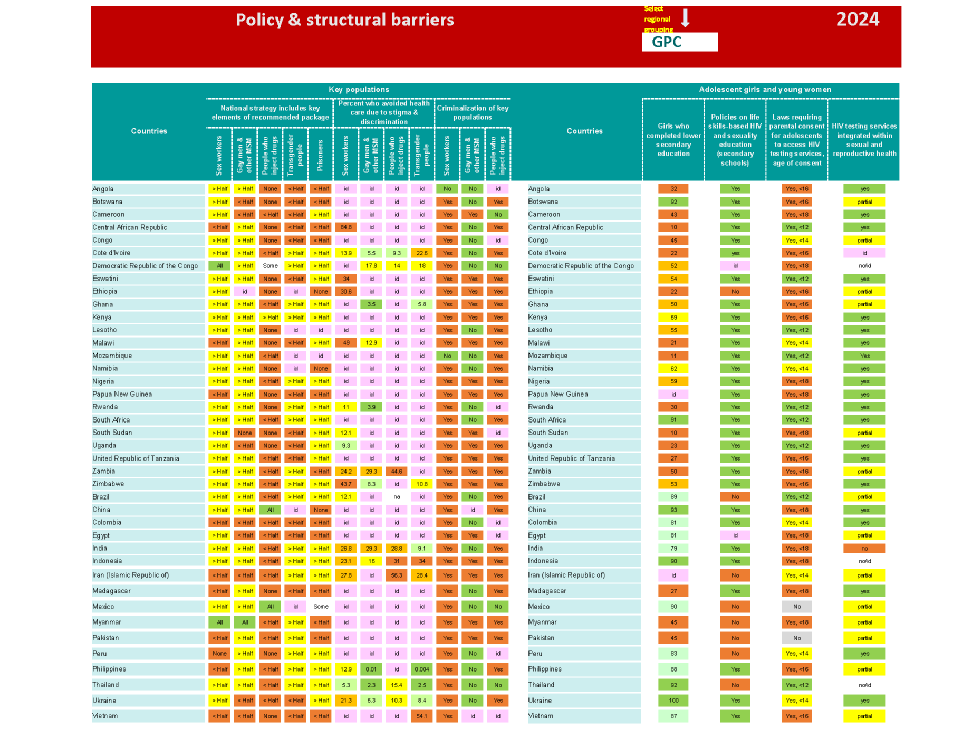Click Mozambique's 11 education value

pyautogui.click(x=673, y=356)
